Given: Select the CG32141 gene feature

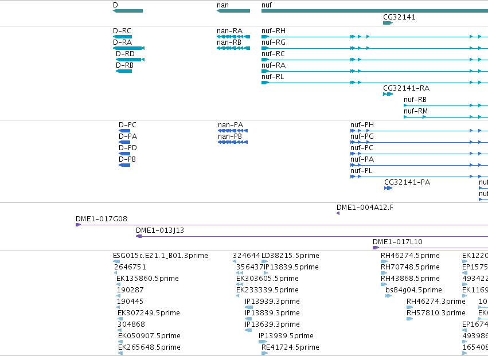Looking at the screenshot, I should [x=388, y=23].
